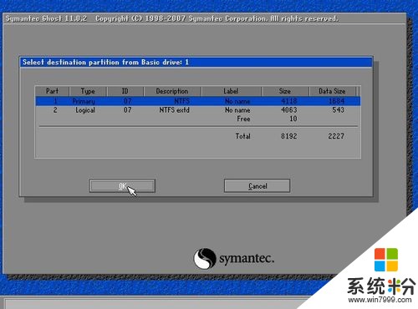Image resolution: width=418 pixels, height=309 pixels.
Task: Confirm selection with the OK button
Action: (122, 185)
